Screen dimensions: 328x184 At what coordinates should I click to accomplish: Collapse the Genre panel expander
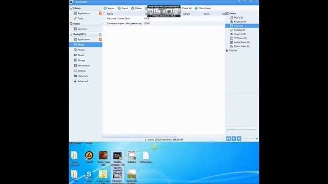tap(227, 13)
